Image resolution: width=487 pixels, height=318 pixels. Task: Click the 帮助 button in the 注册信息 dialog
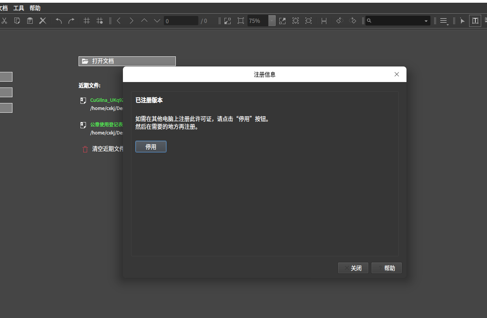point(387,268)
